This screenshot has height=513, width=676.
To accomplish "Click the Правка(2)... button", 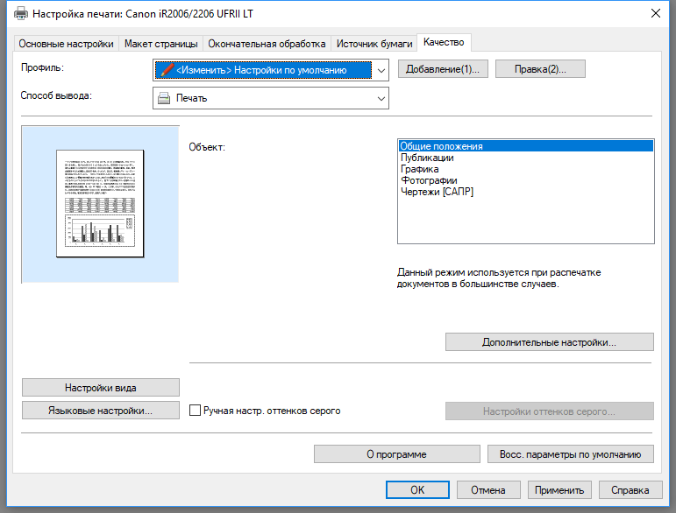I will pos(540,69).
